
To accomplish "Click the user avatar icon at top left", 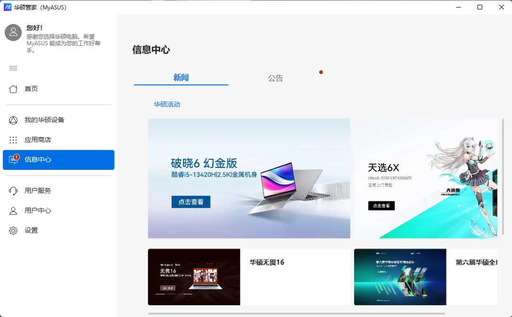I will click(13, 33).
